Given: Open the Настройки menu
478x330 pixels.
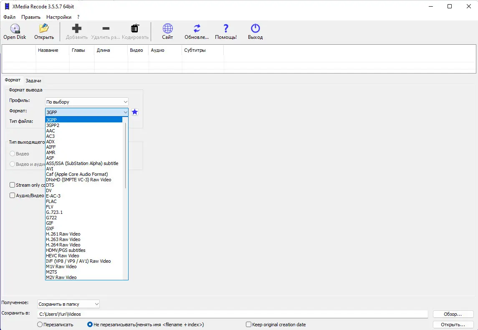Looking at the screenshot, I should pos(59,17).
